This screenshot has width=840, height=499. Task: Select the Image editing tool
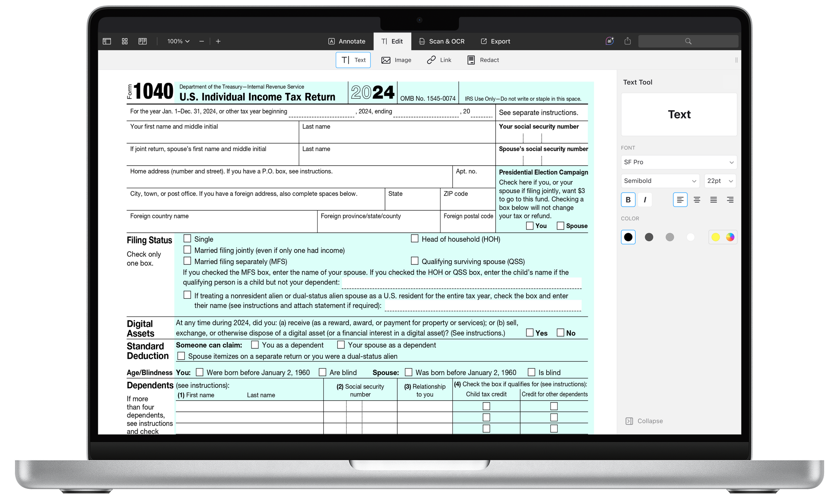(x=396, y=60)
